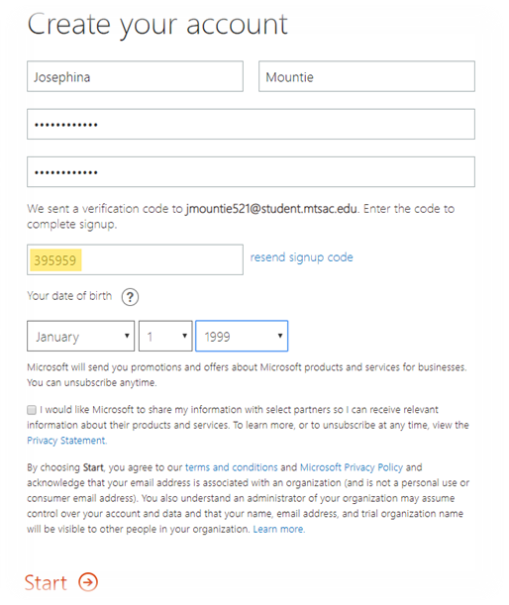Image resolution: width=509 pixels, height=605 pixels.
Task: Click the Start arrow circle icon
Action: [88, 582]
